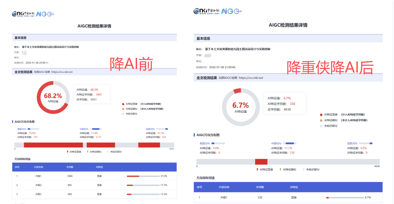Open the https://cx.cnki.net link in 68.2% report
Image resolution: width=394 pixels, height=204 pixels.
click(62, 72)
